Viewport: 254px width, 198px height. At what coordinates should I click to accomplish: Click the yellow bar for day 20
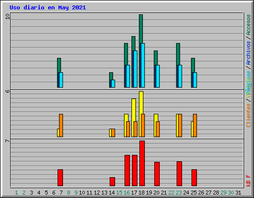(156, 118)
